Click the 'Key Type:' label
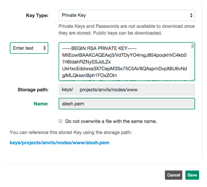Viewport: 207px width, 187px height. pos(37,15)
